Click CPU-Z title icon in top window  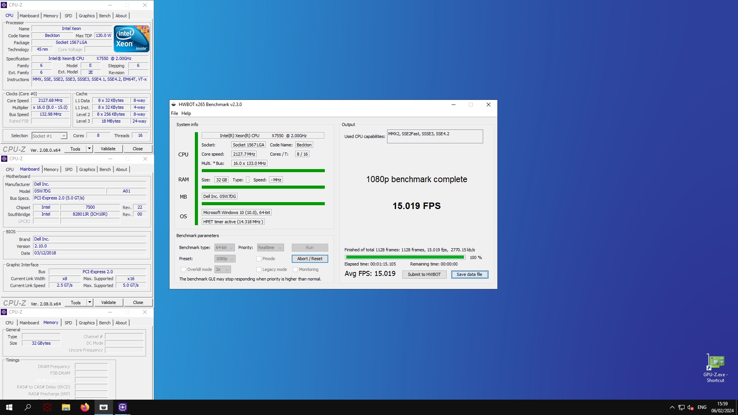pos(4,5)
